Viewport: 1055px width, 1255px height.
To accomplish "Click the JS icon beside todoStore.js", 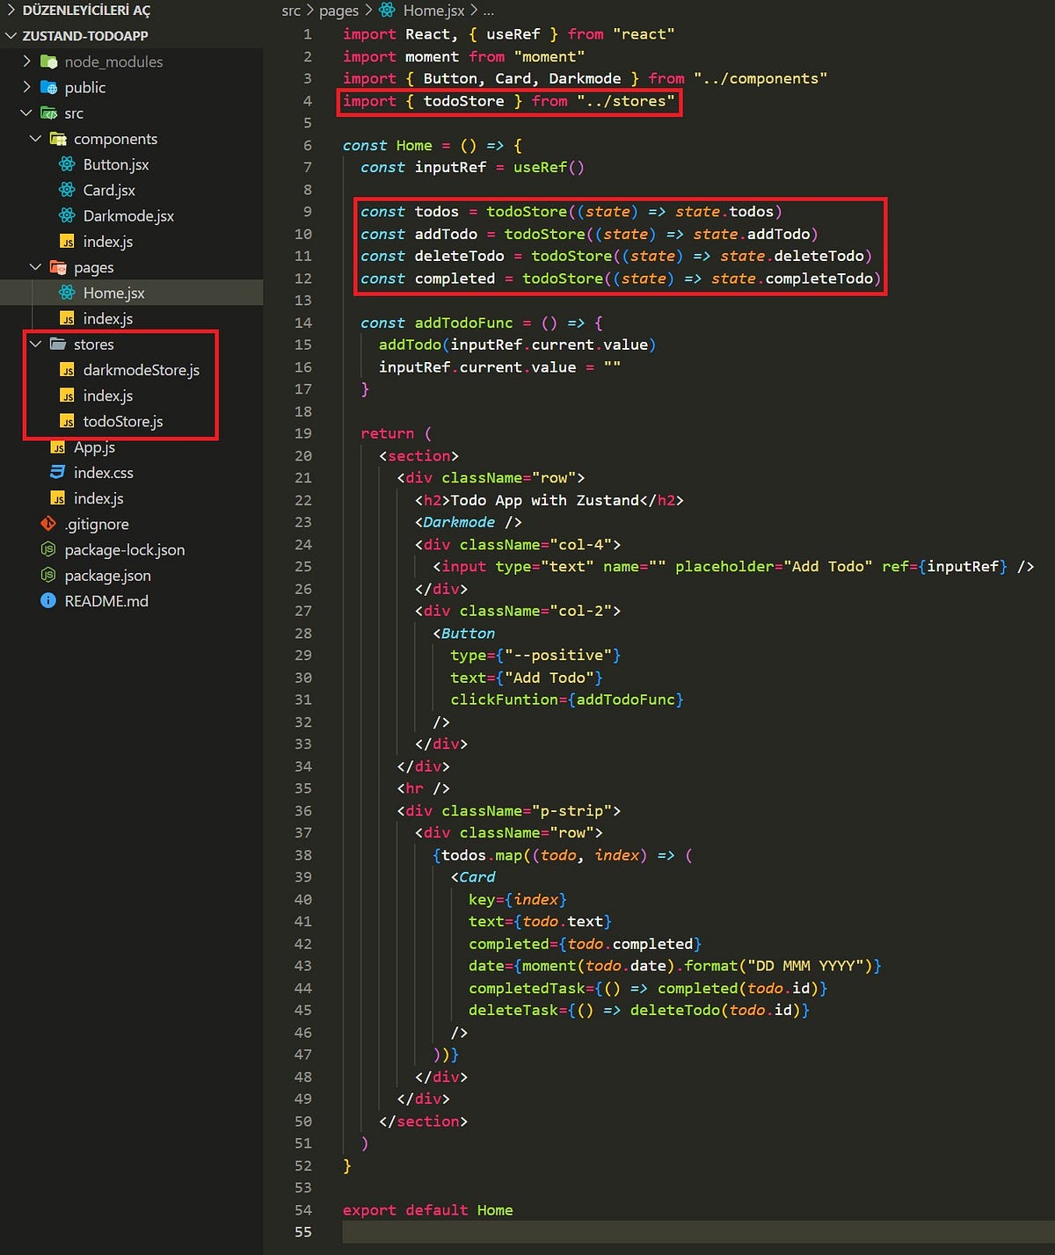I will [68, 421].
